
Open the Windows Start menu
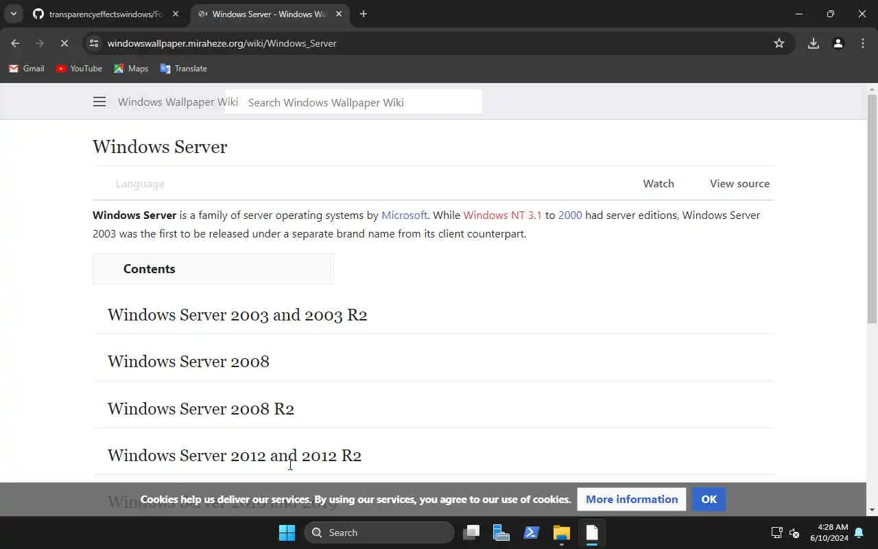coord(287,533)
